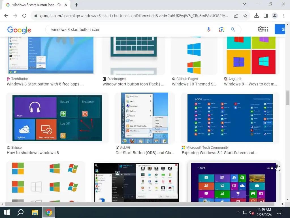Click the horizontal scrollbar right arrow

click(x=283, y=204)
